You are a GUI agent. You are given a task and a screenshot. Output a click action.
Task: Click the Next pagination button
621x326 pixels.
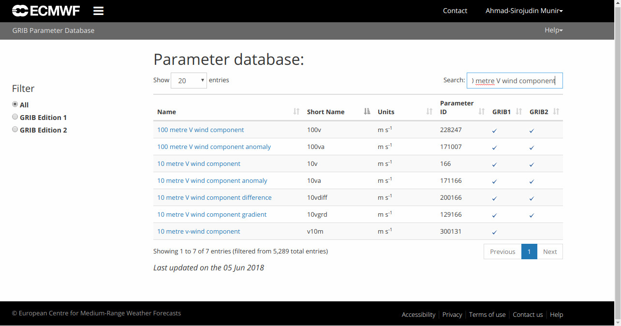tap(550, 252)
